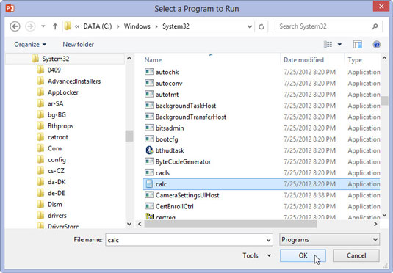Select the bthudtask Bluetooth icon

click(149, 150)
